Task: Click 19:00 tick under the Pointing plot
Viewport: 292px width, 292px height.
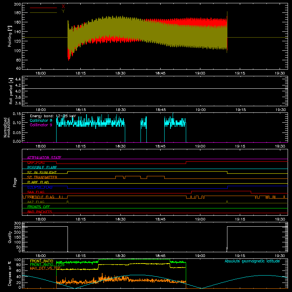Action: pos(200,73)
